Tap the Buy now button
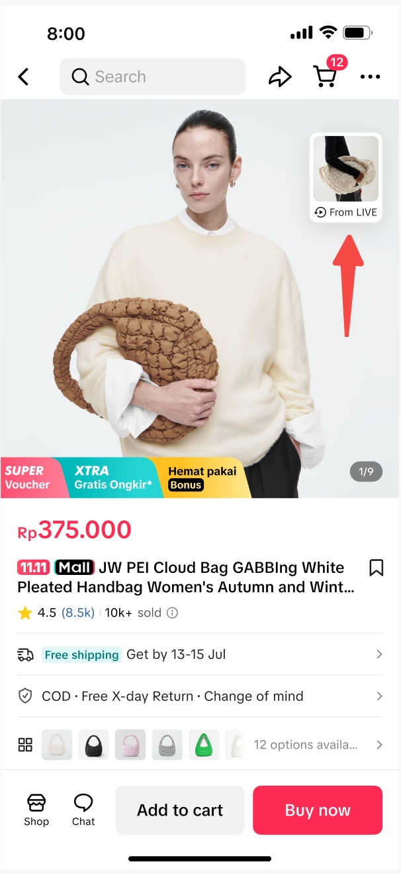Viewport: 401px width, 874px height. (318, 810)
